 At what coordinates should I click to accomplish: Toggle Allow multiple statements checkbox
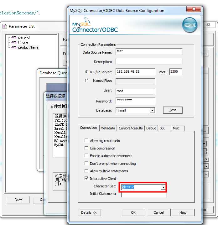point(86,171)
